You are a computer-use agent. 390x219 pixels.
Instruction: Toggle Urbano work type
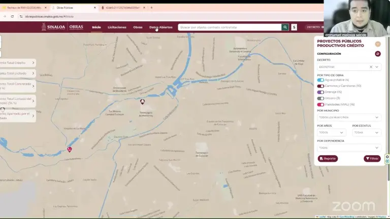(x=320, y=98)
